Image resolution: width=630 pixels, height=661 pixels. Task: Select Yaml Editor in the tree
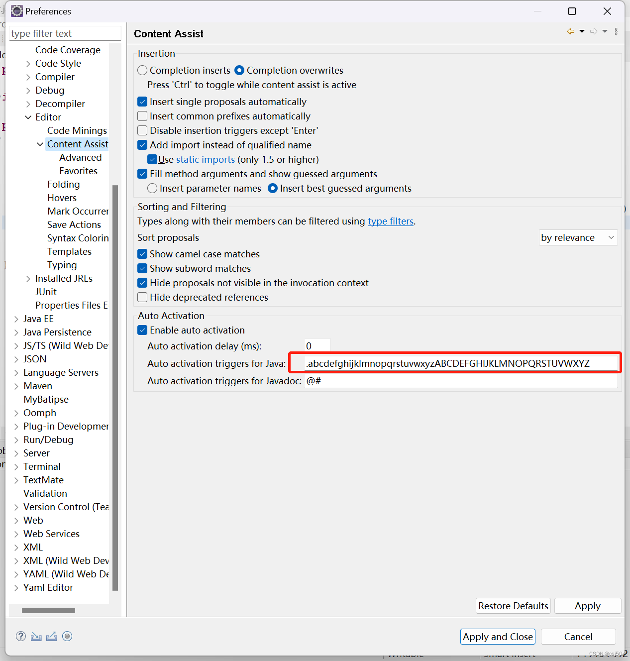[48, 587]
